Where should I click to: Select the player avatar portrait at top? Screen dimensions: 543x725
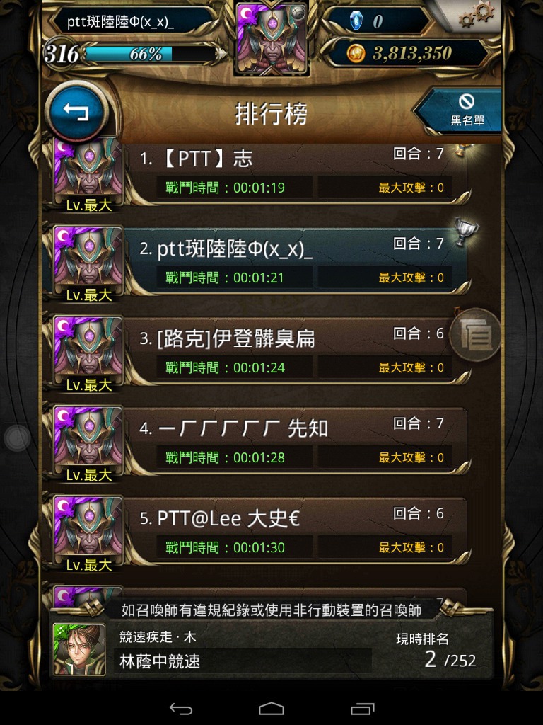271,40
